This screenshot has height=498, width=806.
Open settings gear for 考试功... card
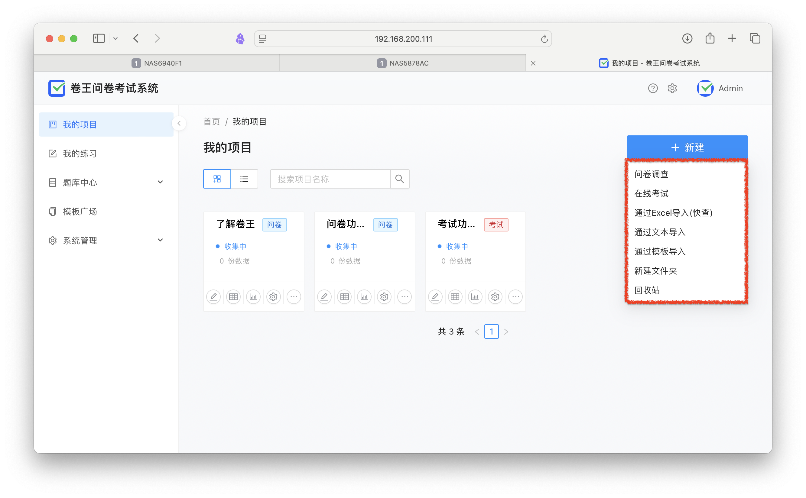coord(495,297)
